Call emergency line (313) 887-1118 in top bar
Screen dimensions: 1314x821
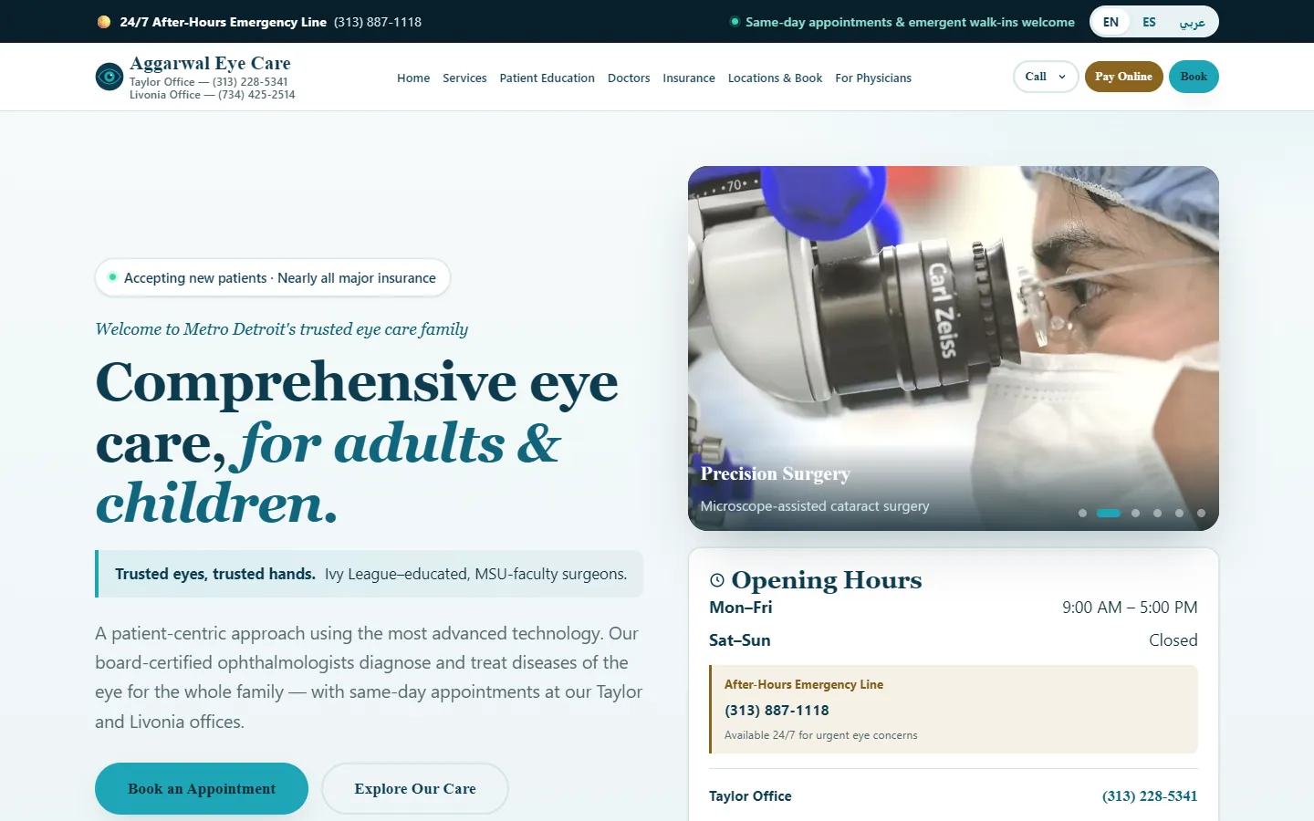pos(378,22)
